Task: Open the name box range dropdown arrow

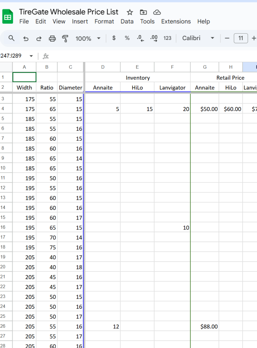Action: click(x=31, y=56)
